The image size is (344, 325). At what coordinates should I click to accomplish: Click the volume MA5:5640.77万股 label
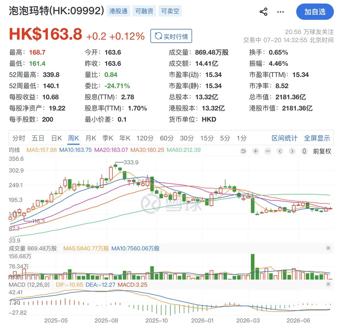(86, 248)
